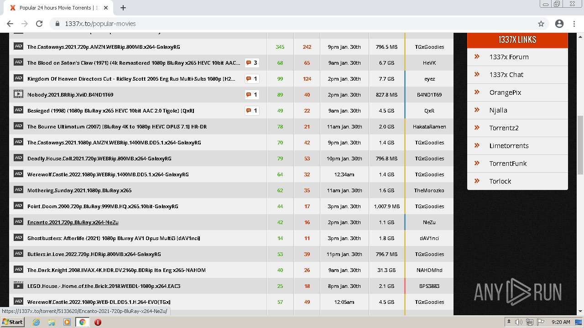Open File Explorer folder in taskbar
Viewport: 584px width, 328px height.
(x=52, y=322)
